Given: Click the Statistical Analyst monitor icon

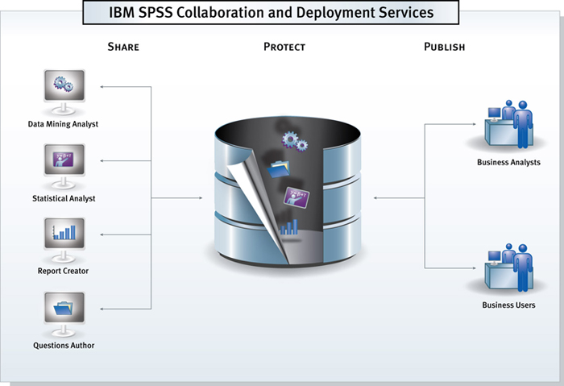Looking at the screenshot, I should (64, 166).
